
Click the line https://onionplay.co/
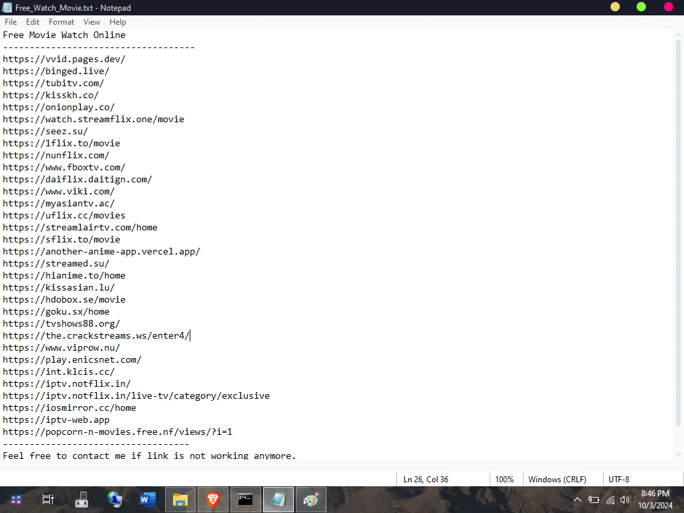click(x=59, y=107)
